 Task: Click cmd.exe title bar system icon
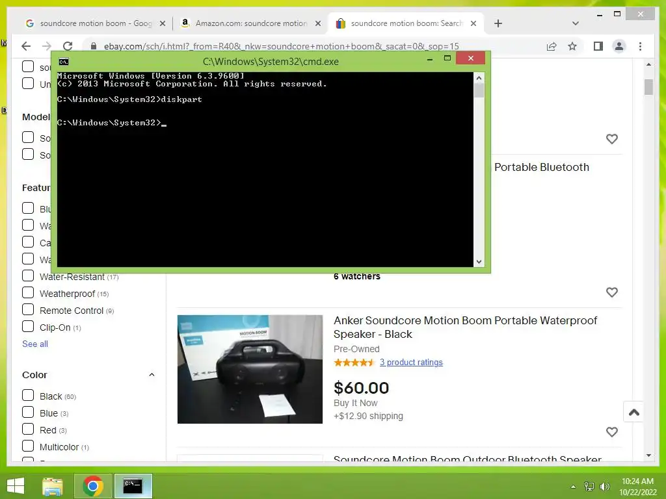tap(64, 62)
